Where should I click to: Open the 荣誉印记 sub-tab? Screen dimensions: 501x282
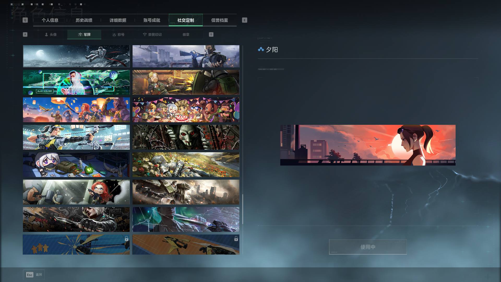(x=152, y=34)
